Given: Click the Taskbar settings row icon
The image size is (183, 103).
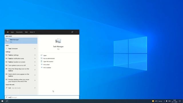Looking at the screenshot, I should click(7, 55).
